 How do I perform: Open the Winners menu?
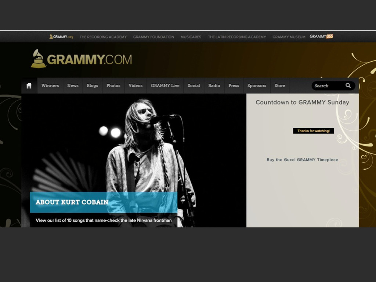click(50, 86)
